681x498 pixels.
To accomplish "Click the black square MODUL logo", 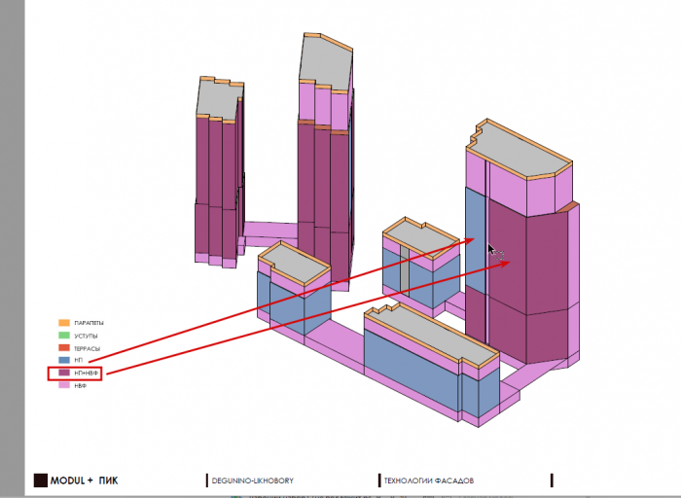I will pos(41,480).
